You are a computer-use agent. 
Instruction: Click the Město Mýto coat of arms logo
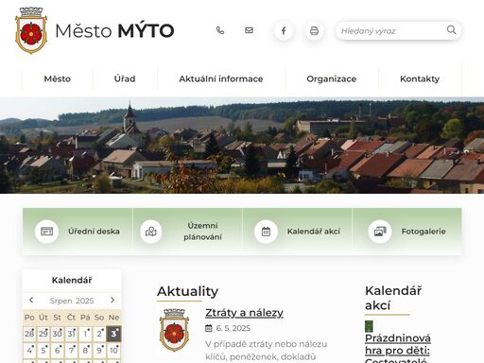pyautogui.click(x=31, y=30)
